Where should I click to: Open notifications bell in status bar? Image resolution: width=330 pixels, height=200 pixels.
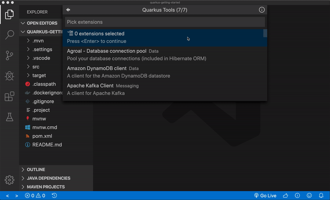(x=321, y=196)
